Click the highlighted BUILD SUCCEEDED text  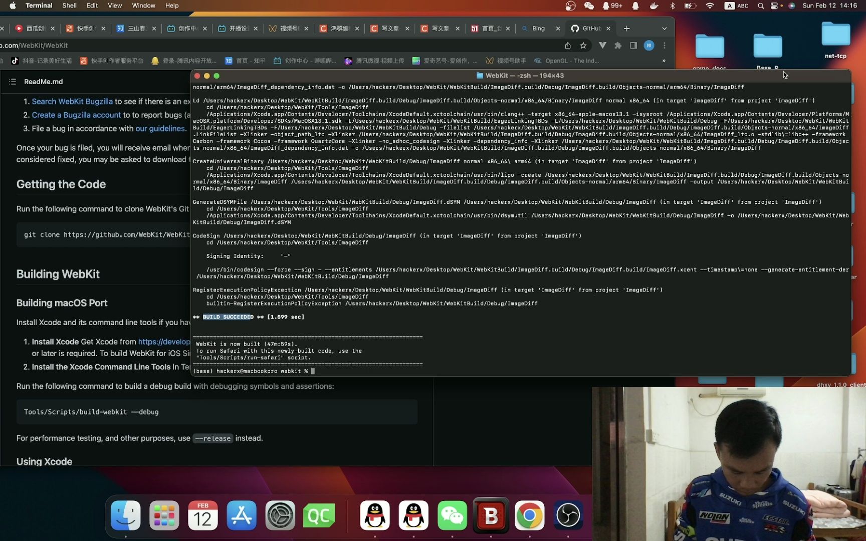point(228,317)
